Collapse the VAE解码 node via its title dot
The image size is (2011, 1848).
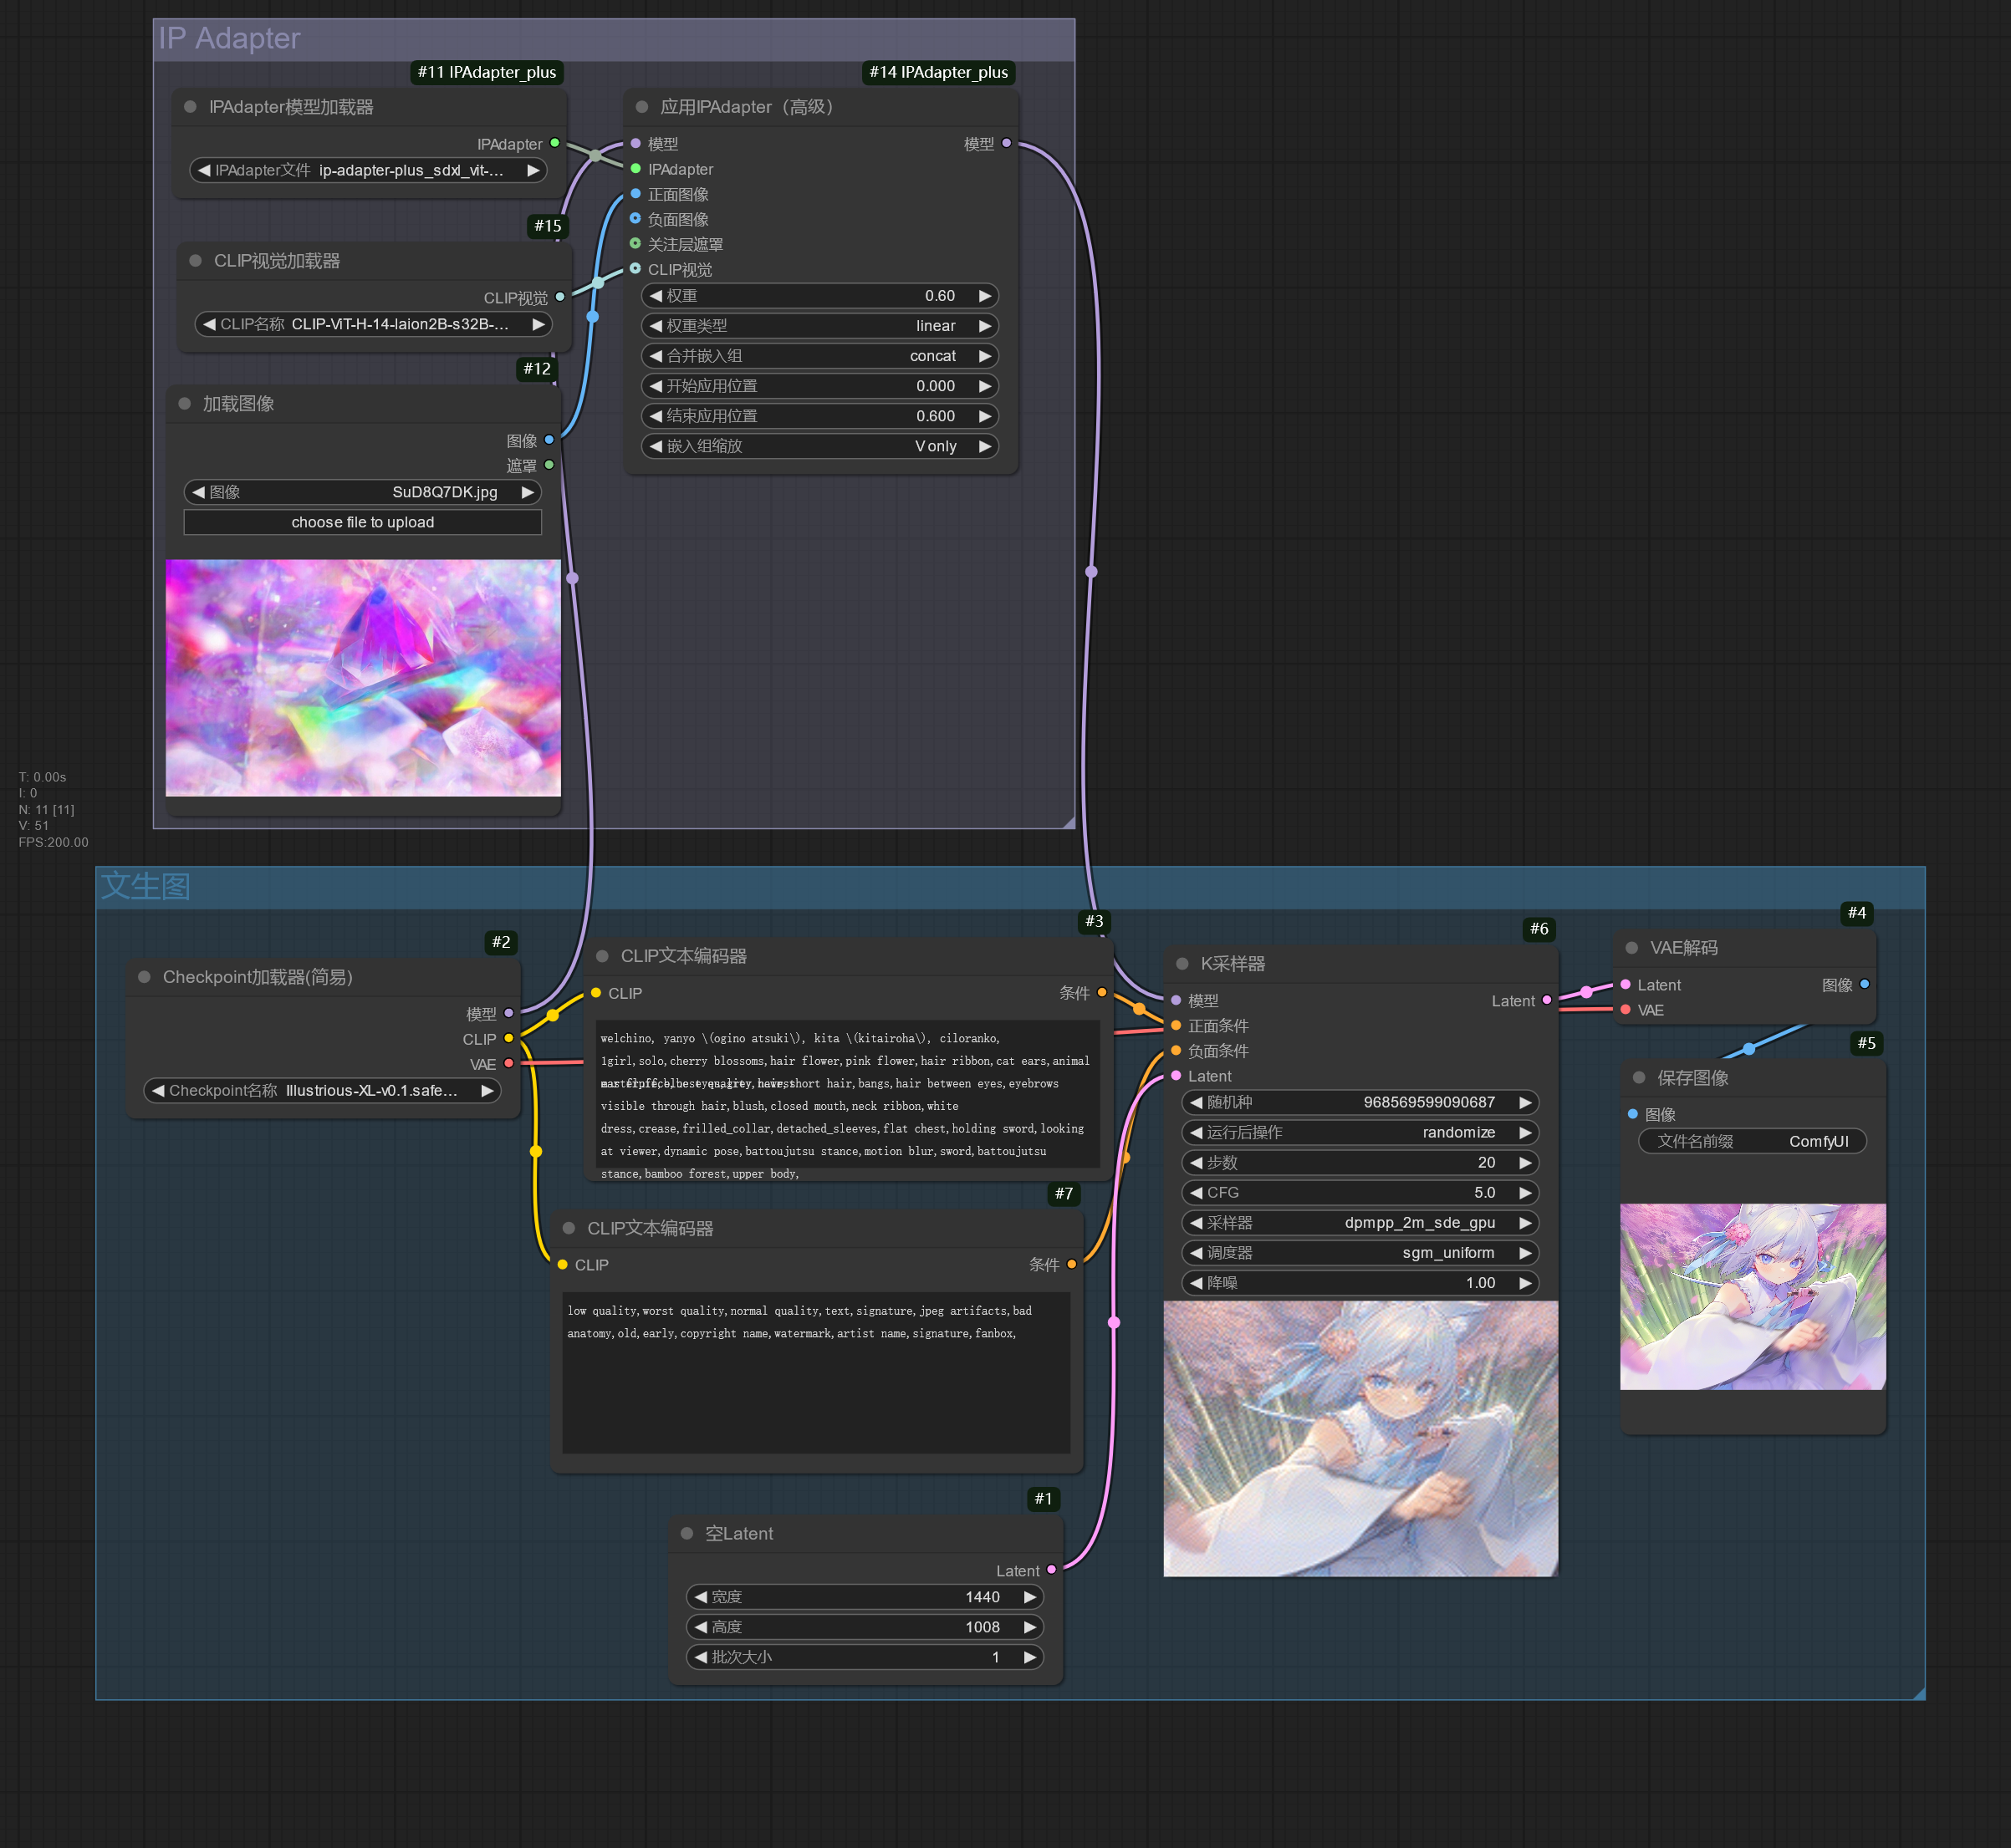[1631, 947]
